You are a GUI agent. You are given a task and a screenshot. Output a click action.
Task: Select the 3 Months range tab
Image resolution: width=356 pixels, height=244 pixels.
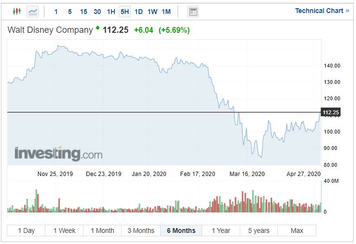click(x=141, y=230)
